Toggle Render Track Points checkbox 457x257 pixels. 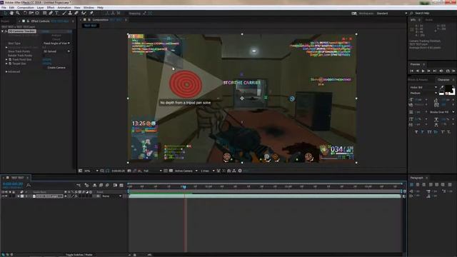pyautogui.click(x=44, y=56)
